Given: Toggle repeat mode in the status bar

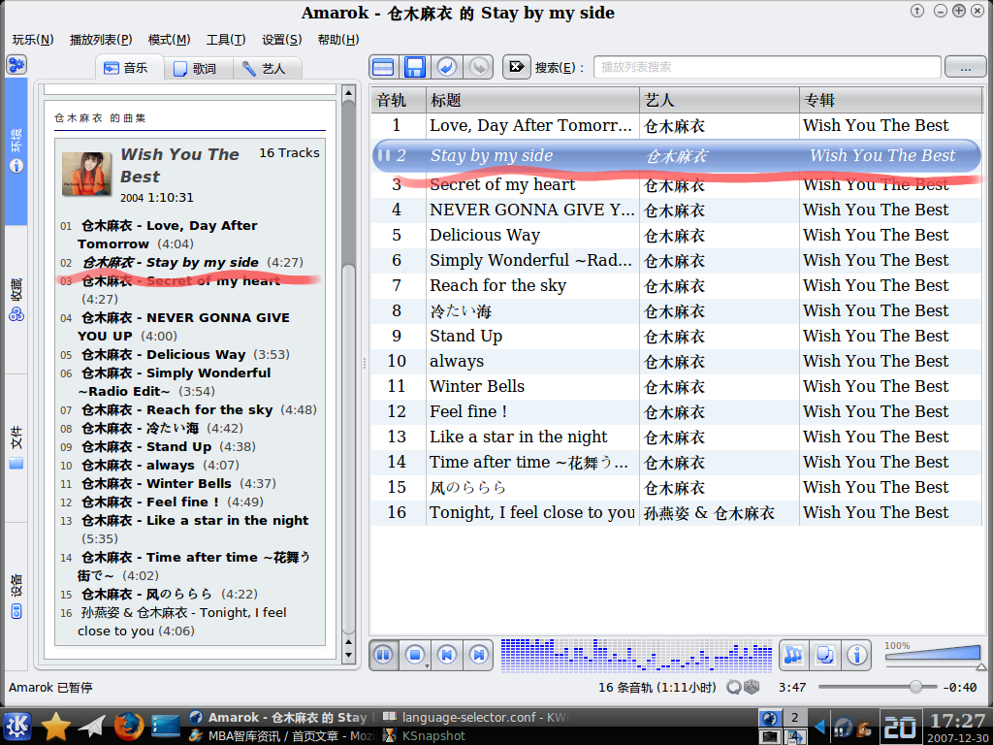Looking at the screenshot, I should point(734,688).
